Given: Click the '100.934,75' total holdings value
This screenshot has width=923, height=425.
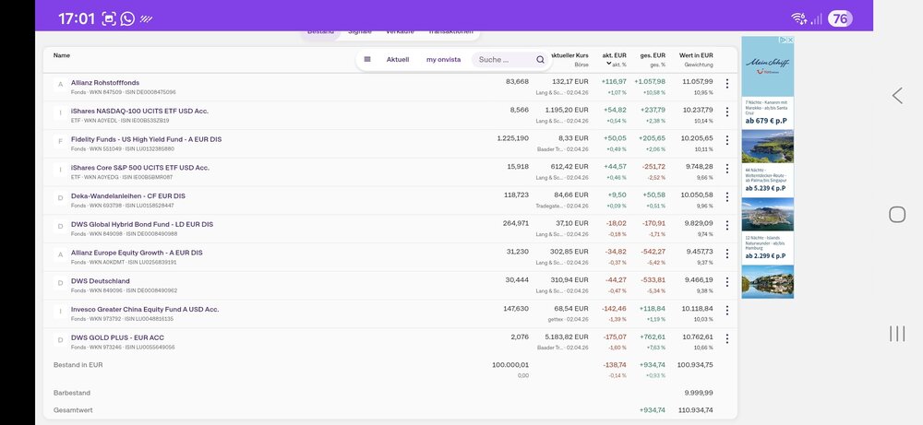Looking at the screenshot, I should point(695,365).
